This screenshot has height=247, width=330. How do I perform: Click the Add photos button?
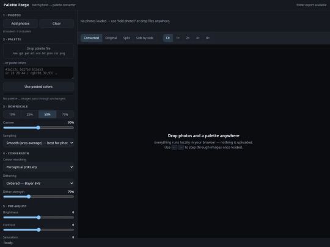(x=20, y=24)
